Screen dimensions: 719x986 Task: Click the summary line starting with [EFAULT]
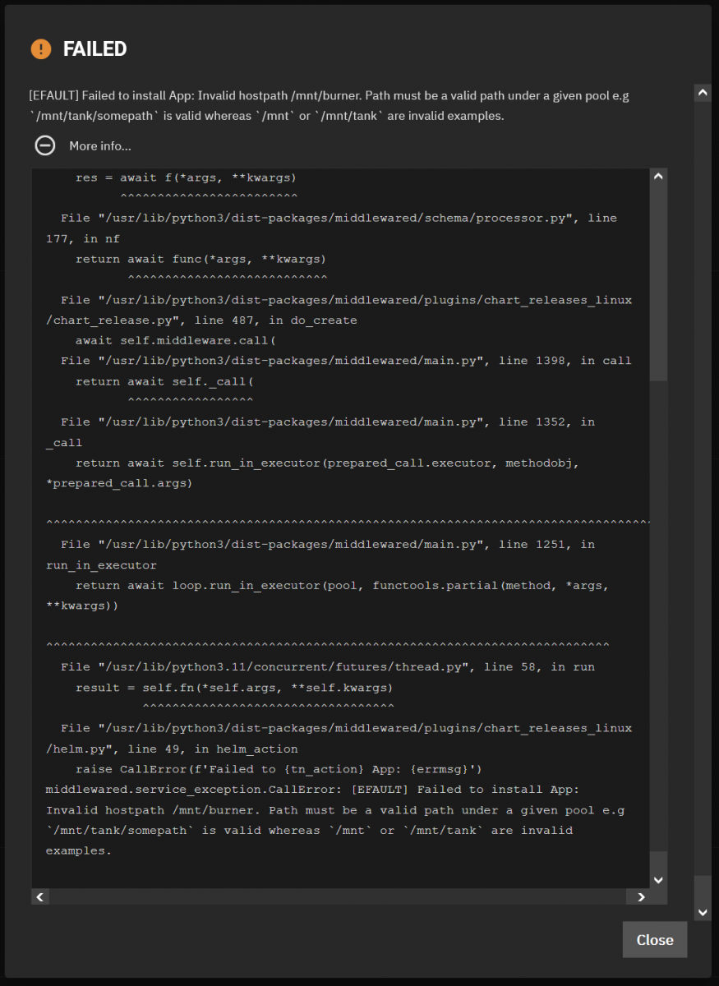point(329,96)
